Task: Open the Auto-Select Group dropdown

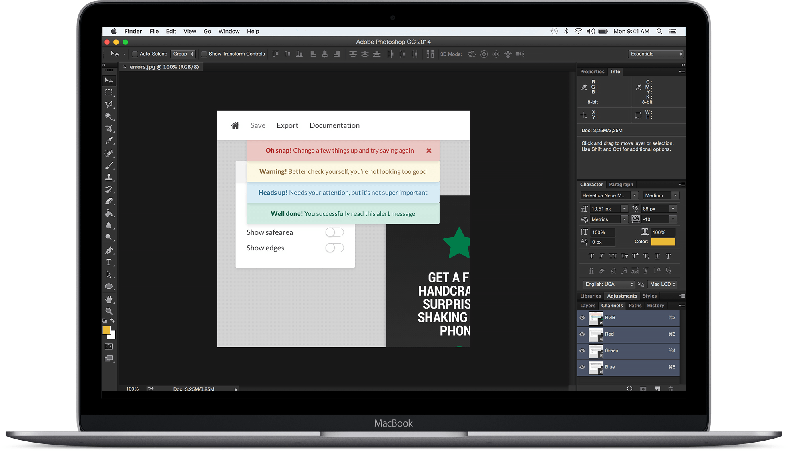Action: click(183, 54)
